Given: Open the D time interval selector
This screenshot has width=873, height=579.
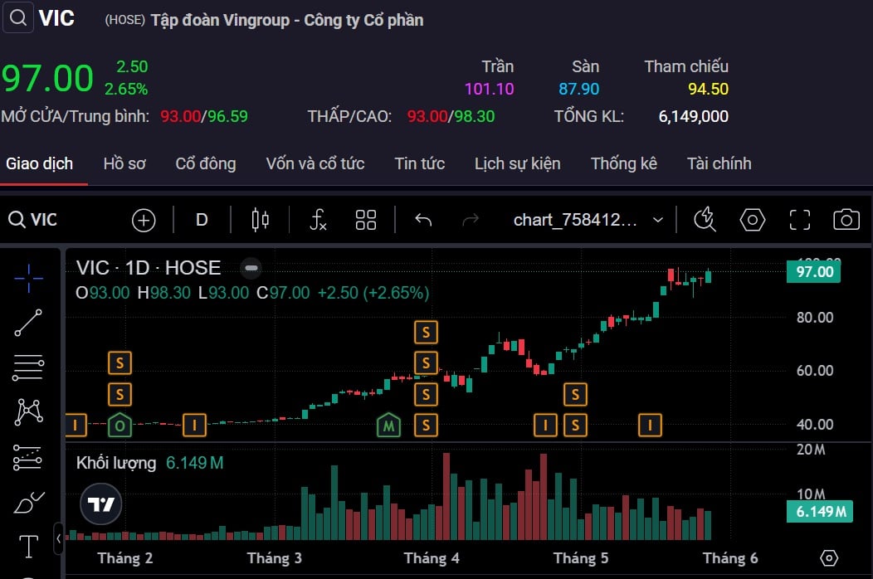Looking at the screenshot, I should tap(202, 220).
